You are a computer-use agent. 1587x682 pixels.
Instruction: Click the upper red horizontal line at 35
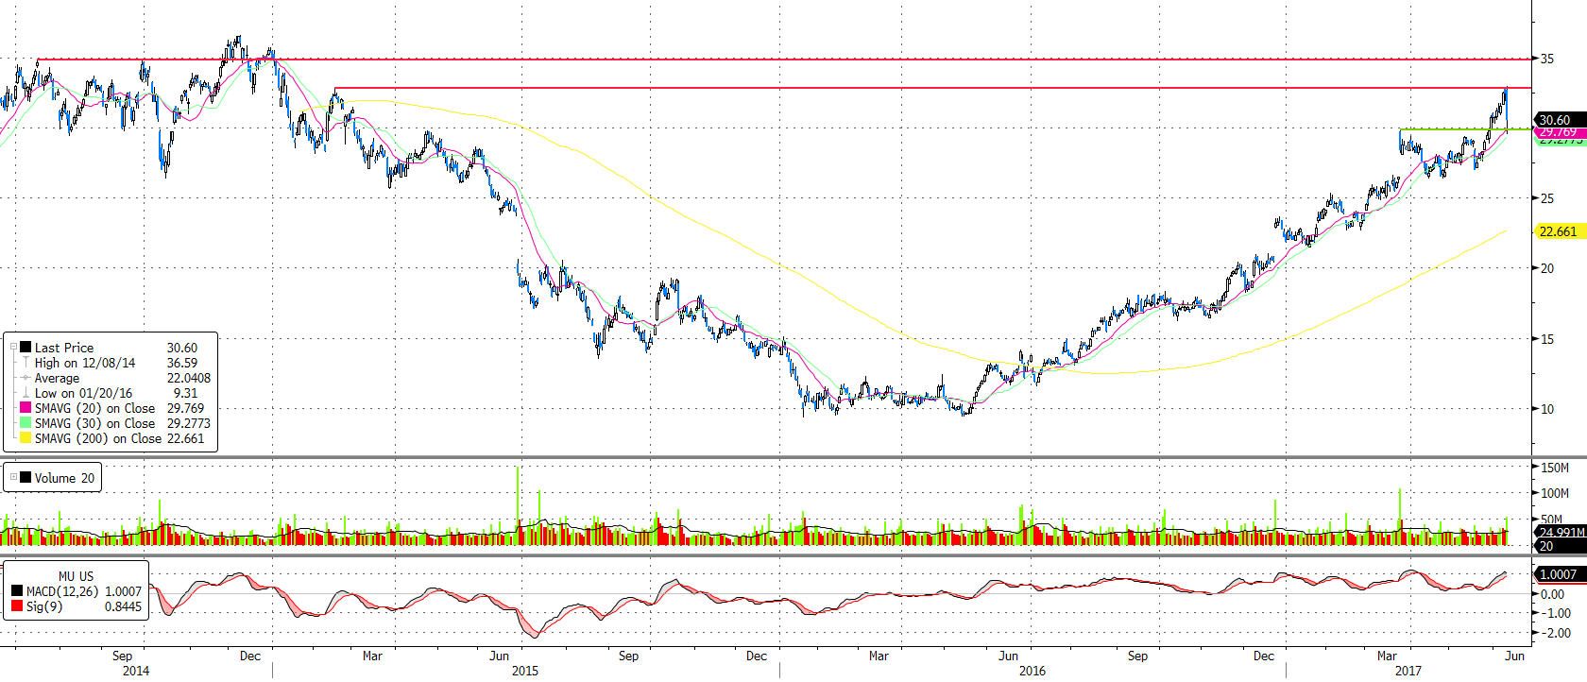point(784,59)
